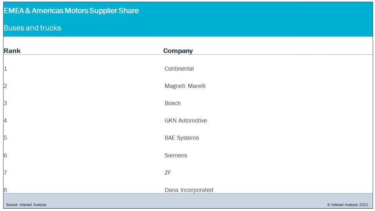375x211 pixels.
Task: Click the 'Source: Interact Analysis' footer text
Action: point(26,205)
